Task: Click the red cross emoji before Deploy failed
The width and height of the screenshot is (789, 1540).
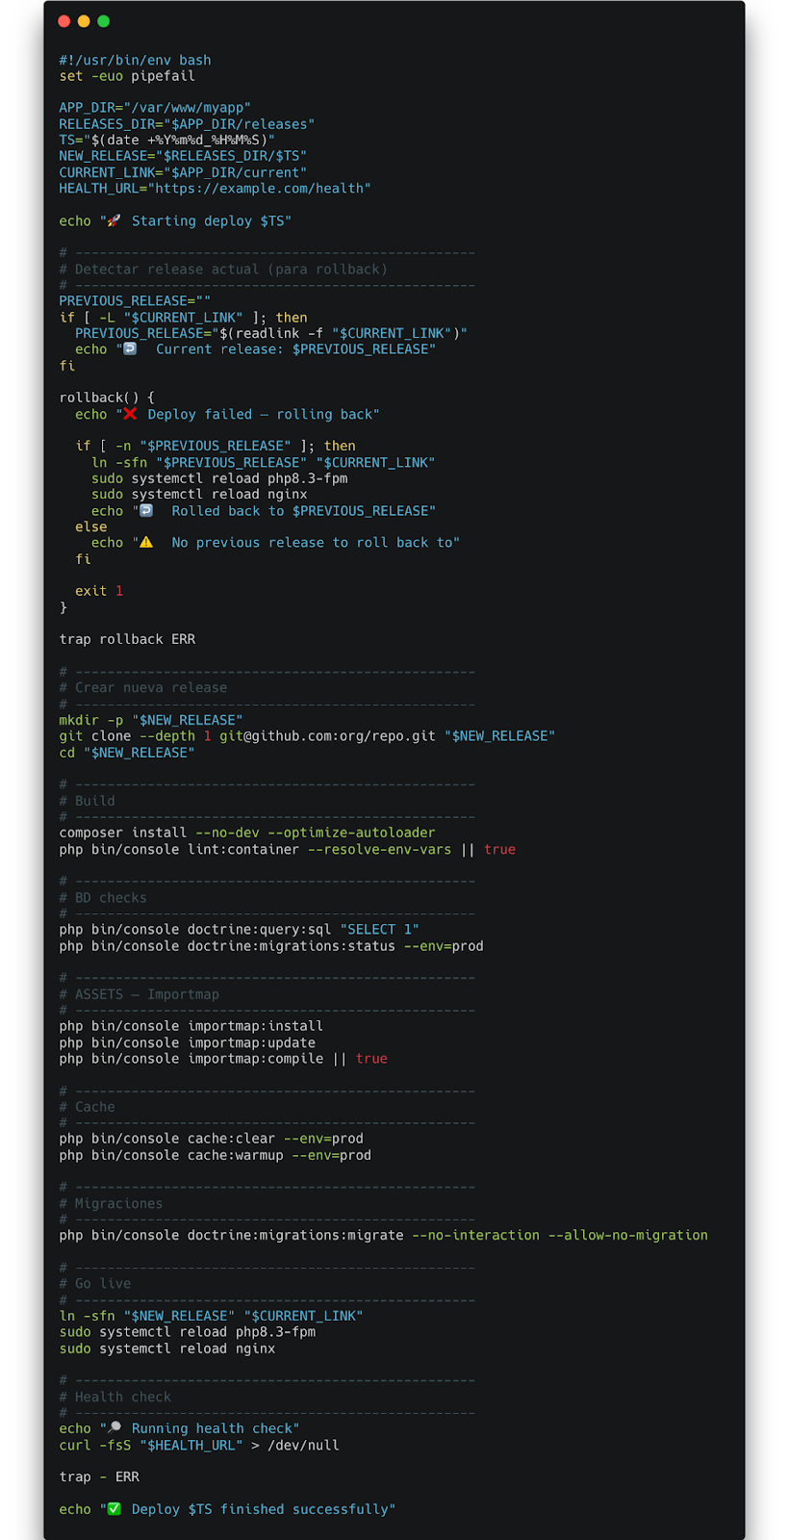Action: point(130,414)
